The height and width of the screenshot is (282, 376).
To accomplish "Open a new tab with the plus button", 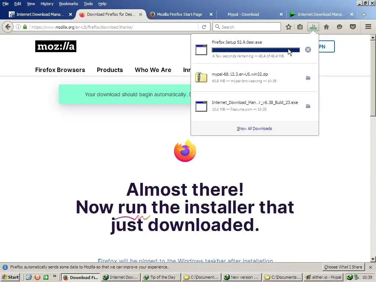I will click(x=364, y=14).
